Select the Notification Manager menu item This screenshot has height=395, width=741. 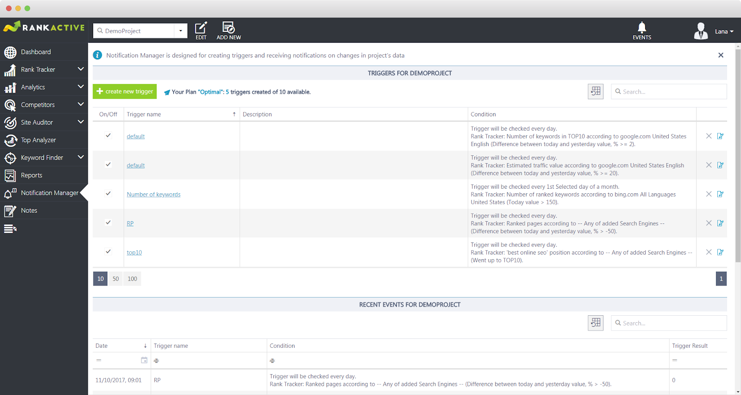(44, 193)
